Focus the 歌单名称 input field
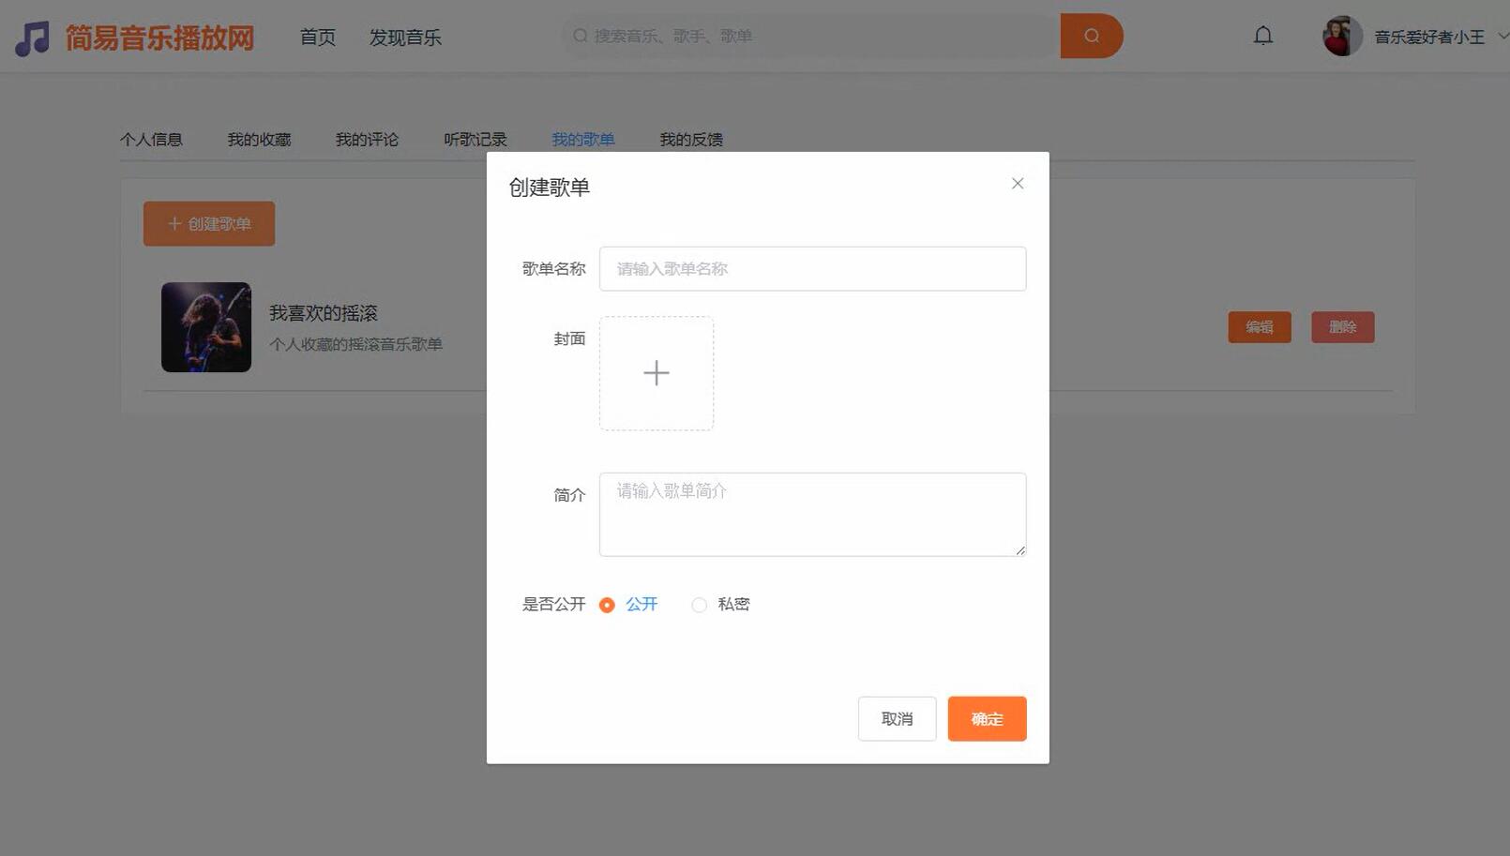Viewport: 1510px width, 856px height. click(812, 269)
